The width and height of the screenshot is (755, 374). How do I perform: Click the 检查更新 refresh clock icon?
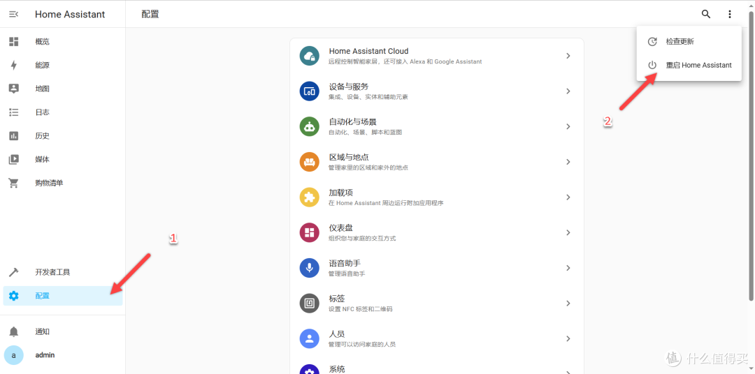point(652,41)
